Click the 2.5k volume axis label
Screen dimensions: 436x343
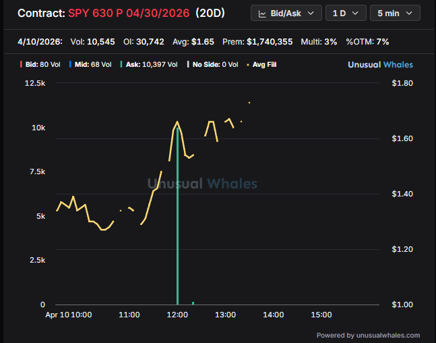(x=37, y=260)
